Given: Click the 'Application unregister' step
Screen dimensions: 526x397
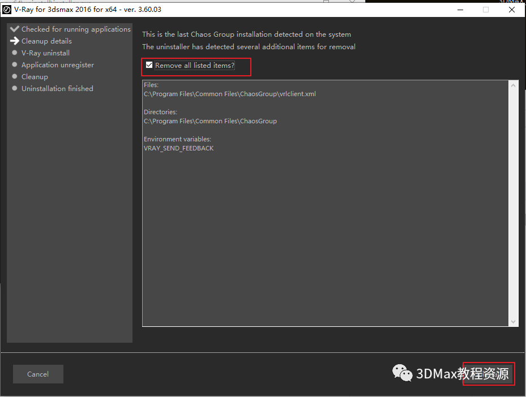Looking at the screenshot, I should click(58, 64).
